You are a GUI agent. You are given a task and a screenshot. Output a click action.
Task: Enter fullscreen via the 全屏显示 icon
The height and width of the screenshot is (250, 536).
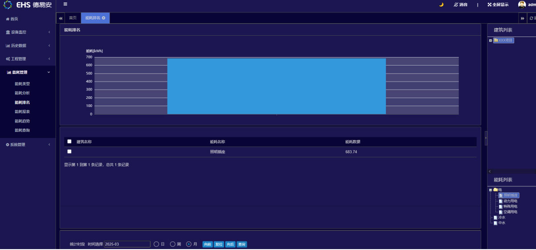coord(489,4)
